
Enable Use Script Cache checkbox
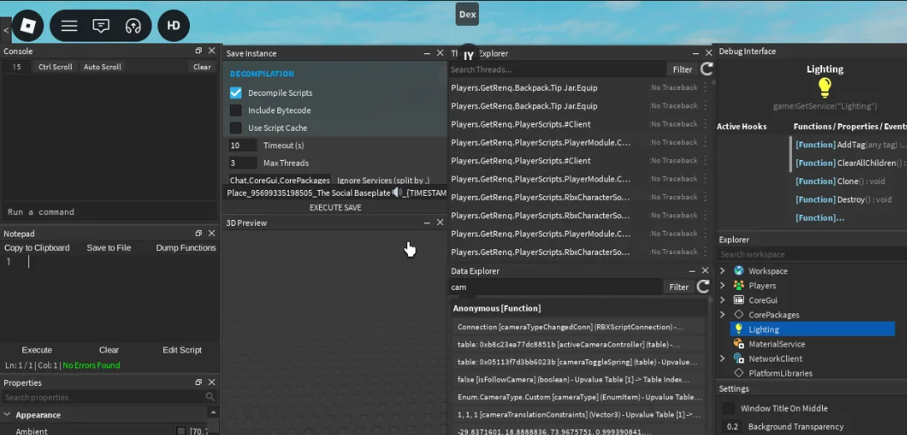click(x=236, y=127)
